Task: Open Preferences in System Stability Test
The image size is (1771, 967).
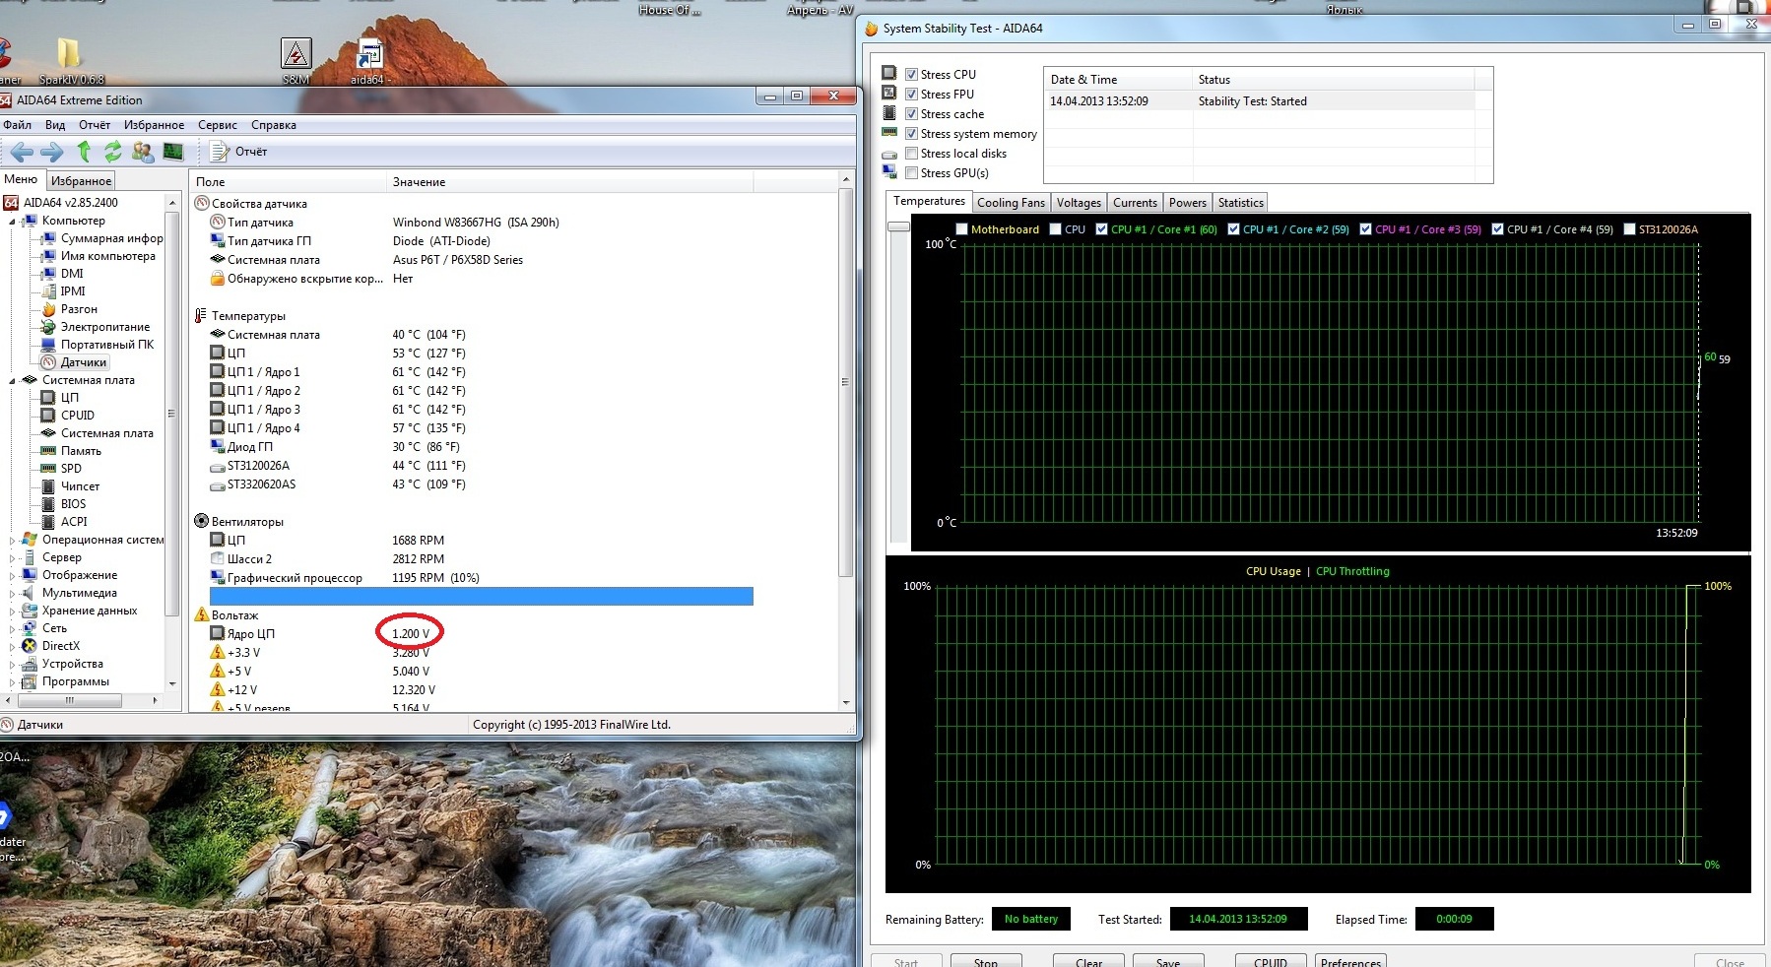Action: (x=1350, y=962)
